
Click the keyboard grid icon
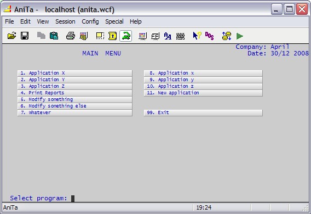click(x=180, y=36)
